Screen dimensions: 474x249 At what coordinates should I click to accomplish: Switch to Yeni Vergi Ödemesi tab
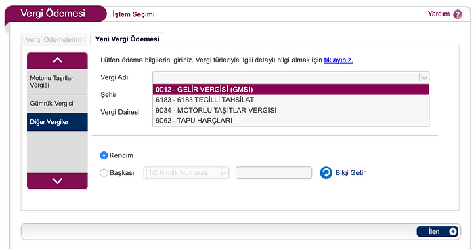(127, 39)
